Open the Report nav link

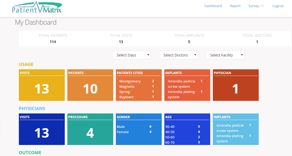coord(235,6)
